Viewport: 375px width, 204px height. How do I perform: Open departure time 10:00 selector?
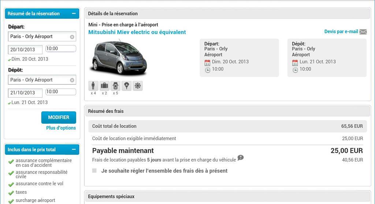click(61, 49)
